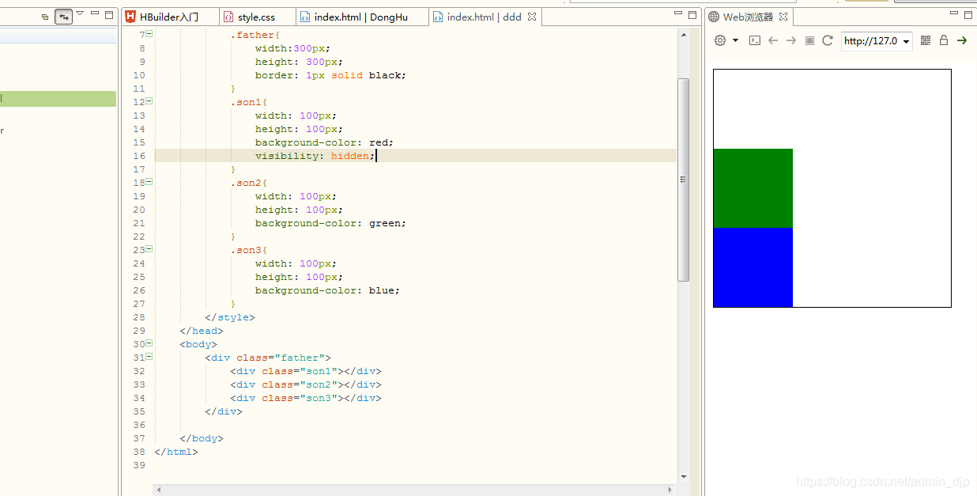Click 'background-color: red;' on line 15
The height and width of the screenshot is (496, 977).
pos(324,142)
